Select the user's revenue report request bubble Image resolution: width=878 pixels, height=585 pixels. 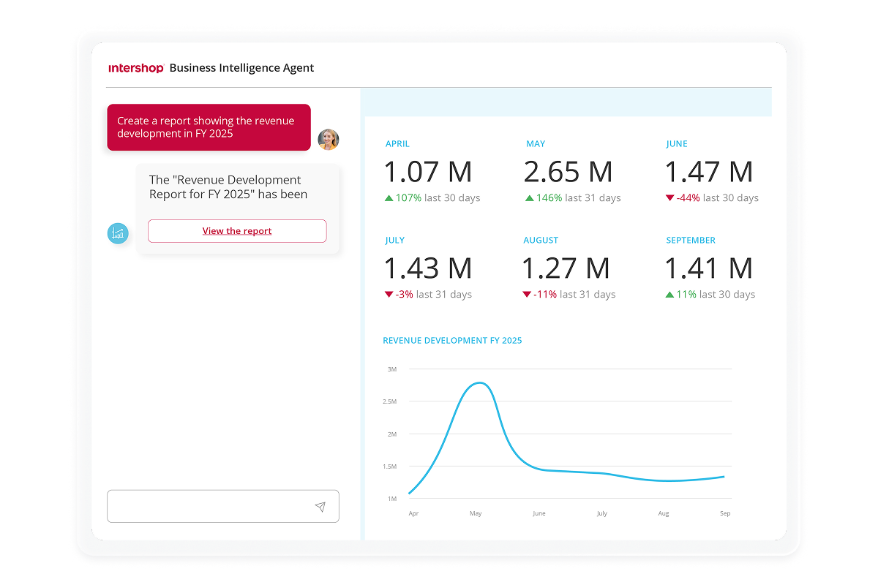point(209,127)
